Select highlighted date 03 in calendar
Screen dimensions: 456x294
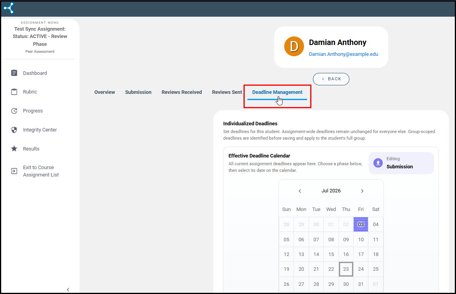(x=361, y=224)
